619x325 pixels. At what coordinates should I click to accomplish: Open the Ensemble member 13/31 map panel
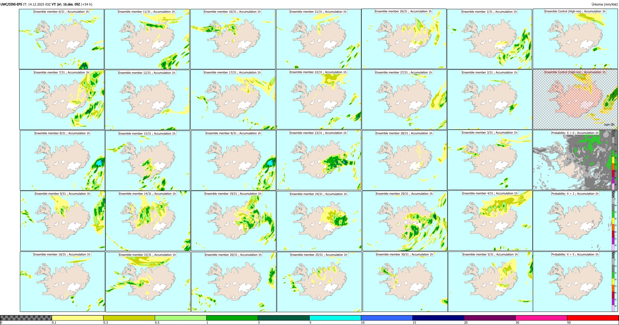(148, 161)
